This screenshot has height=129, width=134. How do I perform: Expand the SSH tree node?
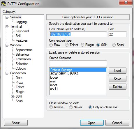(x=12, y=96)
